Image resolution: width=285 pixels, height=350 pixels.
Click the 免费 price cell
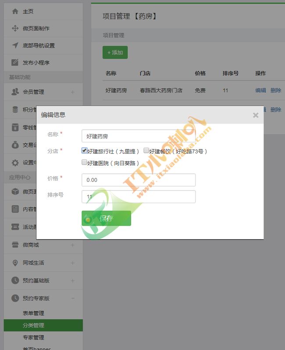pos(200,90)
